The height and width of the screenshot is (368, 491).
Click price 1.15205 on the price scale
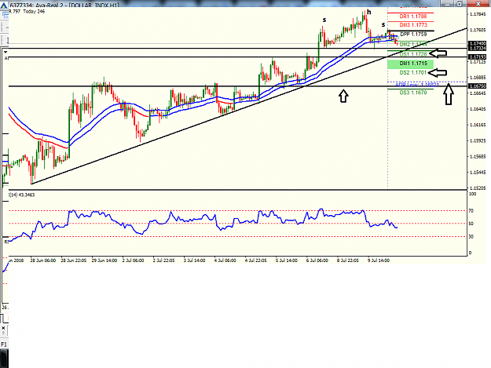478,188
